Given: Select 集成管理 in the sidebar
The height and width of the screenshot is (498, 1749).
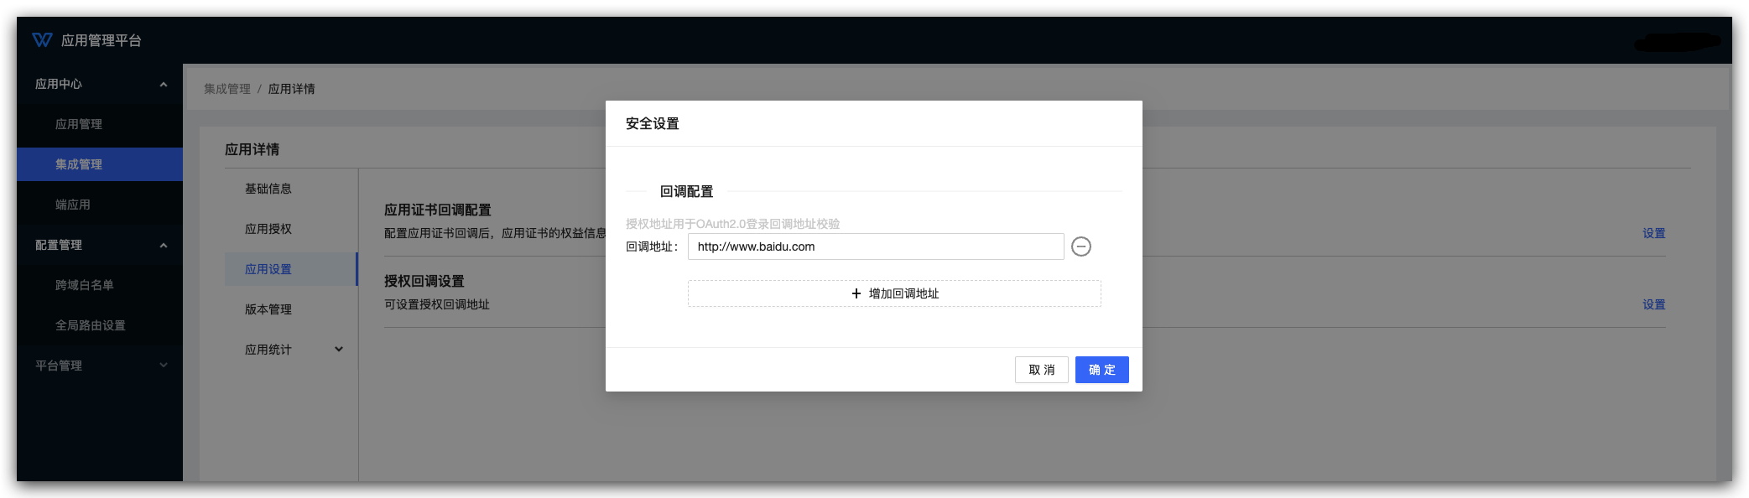Looking at the screenshot, I should coord(79,164).
